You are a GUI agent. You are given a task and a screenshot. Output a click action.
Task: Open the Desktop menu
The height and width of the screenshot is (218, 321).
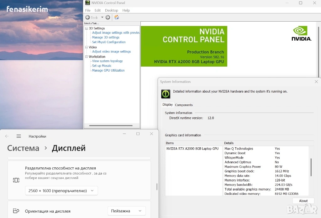point(111,10)
